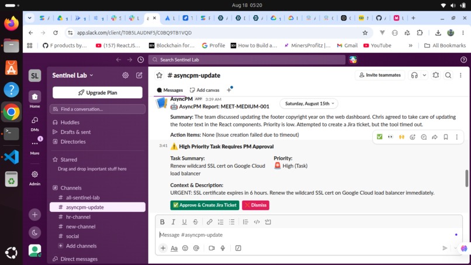React with the eyes emoji on message
This screenshot has width=471, height=265.
[x=390, y=137]
